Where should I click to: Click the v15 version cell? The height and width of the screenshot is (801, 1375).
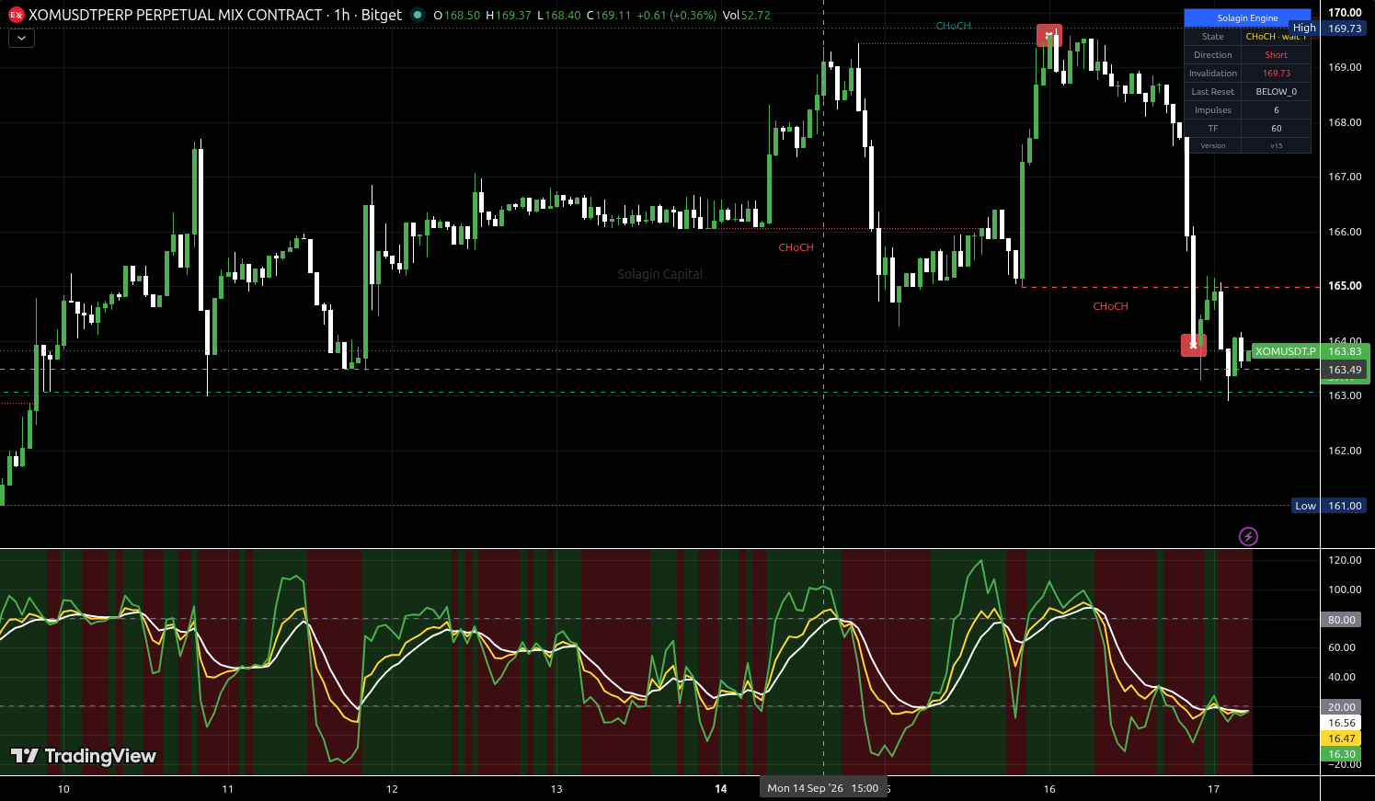point(1276,145)
